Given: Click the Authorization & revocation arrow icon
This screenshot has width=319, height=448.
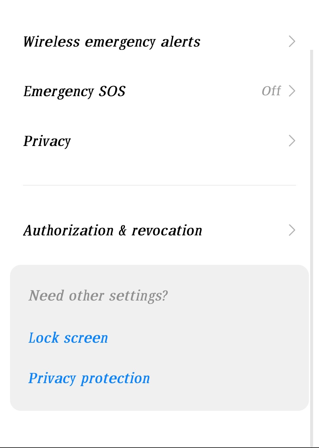Looking at the screenshot, I should (292, 230).
